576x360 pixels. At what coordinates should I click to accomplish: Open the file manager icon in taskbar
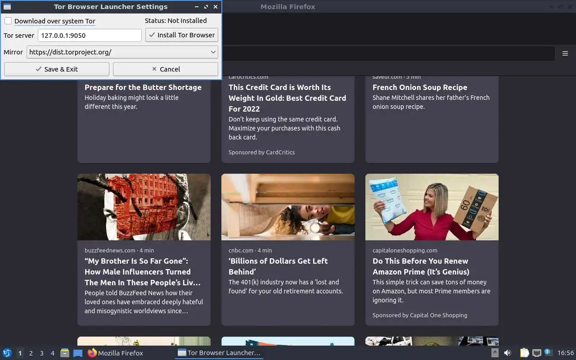tap(65, 353)
